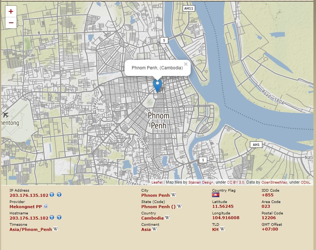This screenshot has width=316, height=250.
Task: Click second info icon beside Hostname value
Action: 59,218
